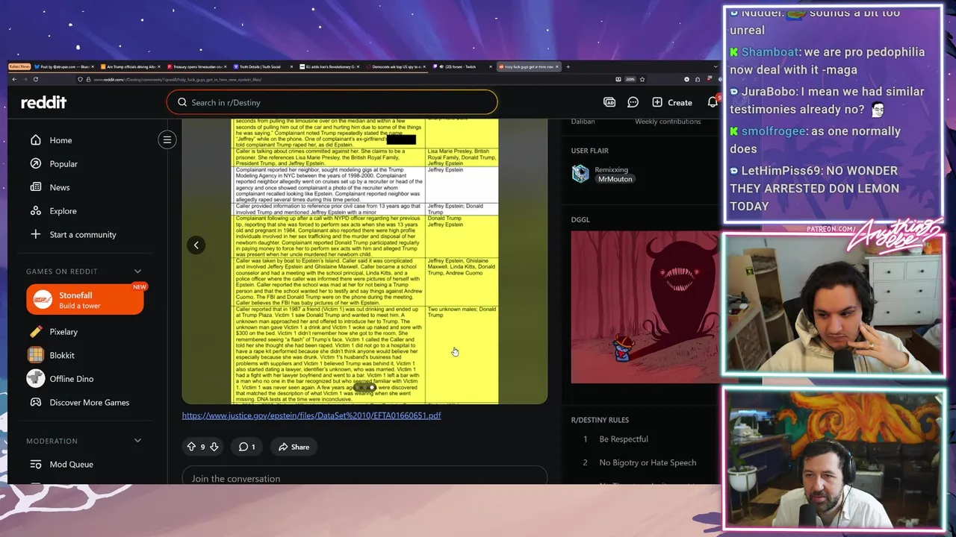Viewport: 956px width, 537px height.
Task: Click the Explore icon in the sidebar
Action: click(35, 211)
